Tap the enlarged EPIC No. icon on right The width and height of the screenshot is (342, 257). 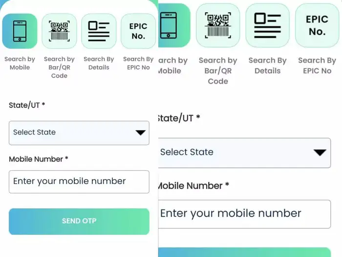[x=317, y=25]
